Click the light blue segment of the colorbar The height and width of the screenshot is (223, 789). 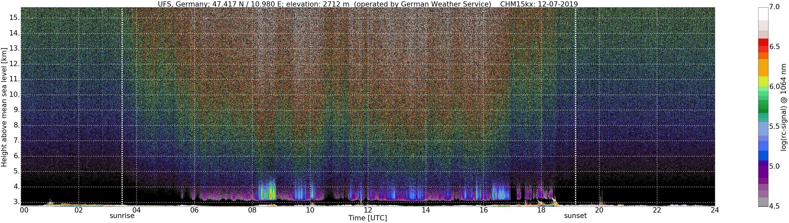763,129
